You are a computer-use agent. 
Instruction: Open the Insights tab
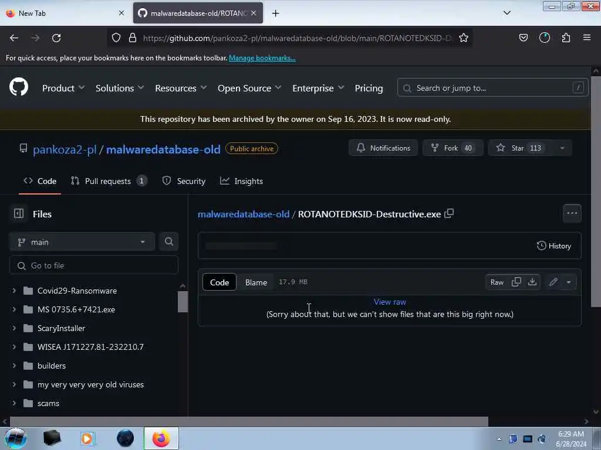[241, 181]
